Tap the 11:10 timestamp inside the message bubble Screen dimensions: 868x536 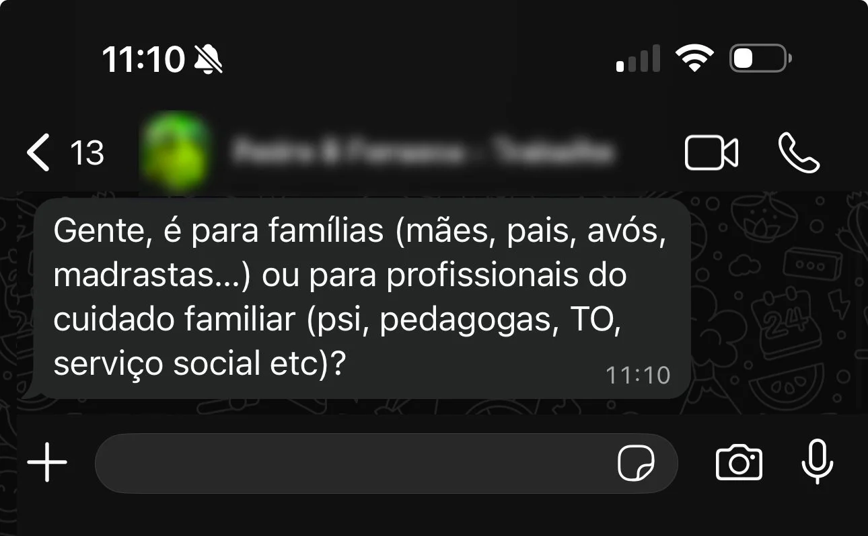(x=638, y=375)
